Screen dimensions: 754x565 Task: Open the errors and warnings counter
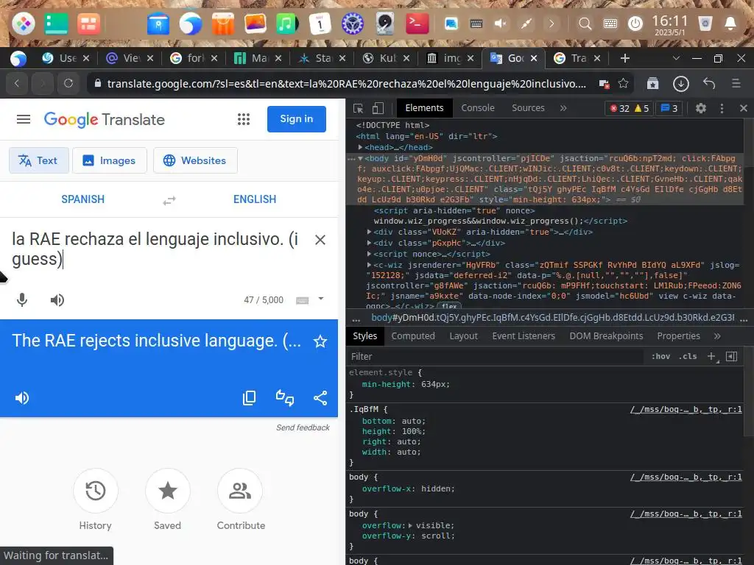(629, 109)
